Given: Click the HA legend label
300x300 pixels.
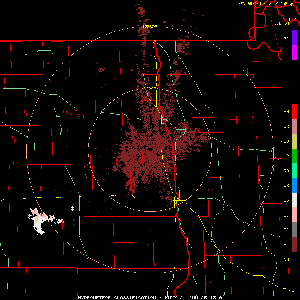Looking at the screenshot, I should [x=286, y=112].
